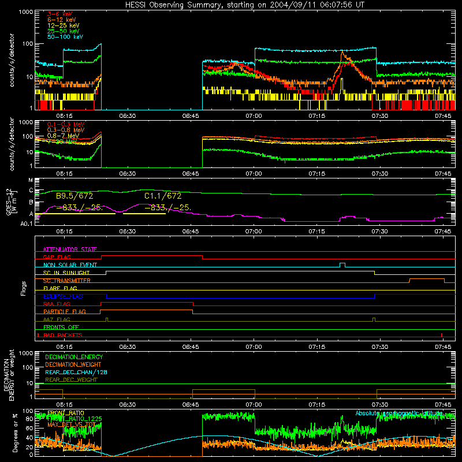Select the blue ECLIPSE_FLAG label
This screenshot has height=462, width=462.
[x=63, y=296]
